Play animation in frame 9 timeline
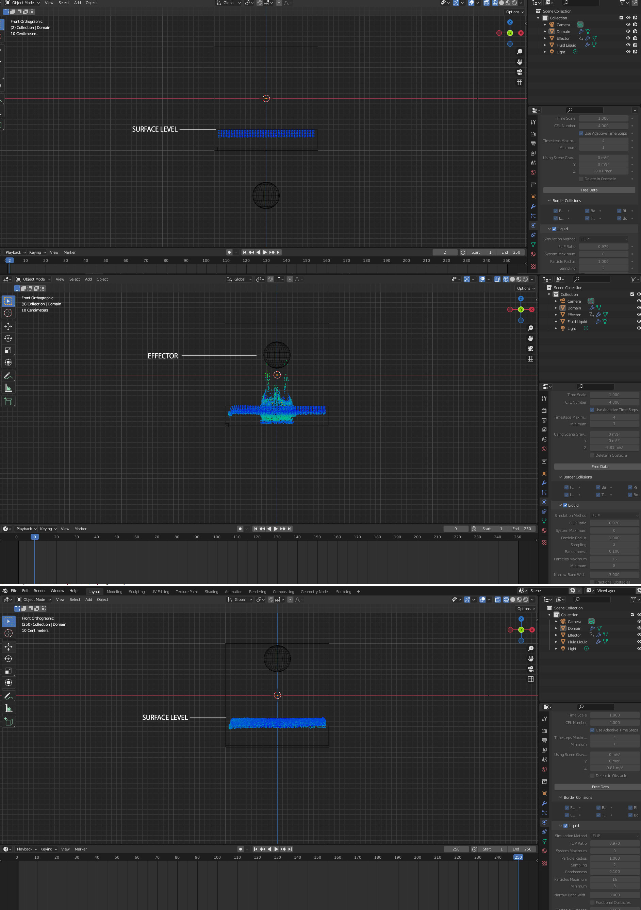641x910 pixels. coord(276,529)
